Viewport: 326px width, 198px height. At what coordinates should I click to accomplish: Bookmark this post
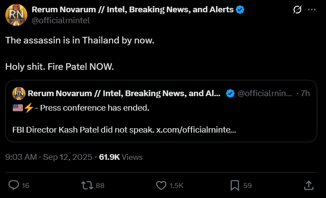pos(235,185)
